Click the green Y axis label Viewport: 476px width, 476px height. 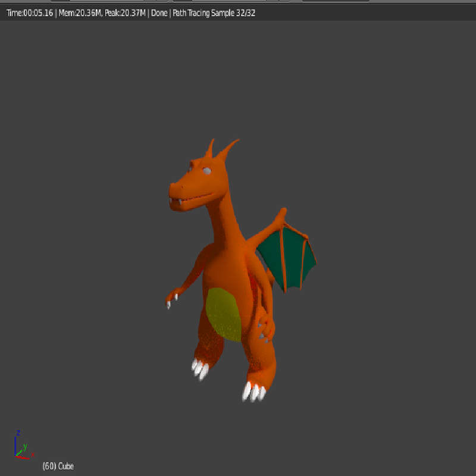(25, 446)
